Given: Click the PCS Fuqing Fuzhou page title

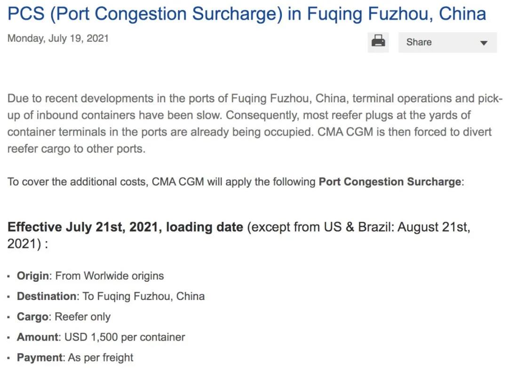Looking at the screenshot, I should pyautogui.click(x=247, y=15).
